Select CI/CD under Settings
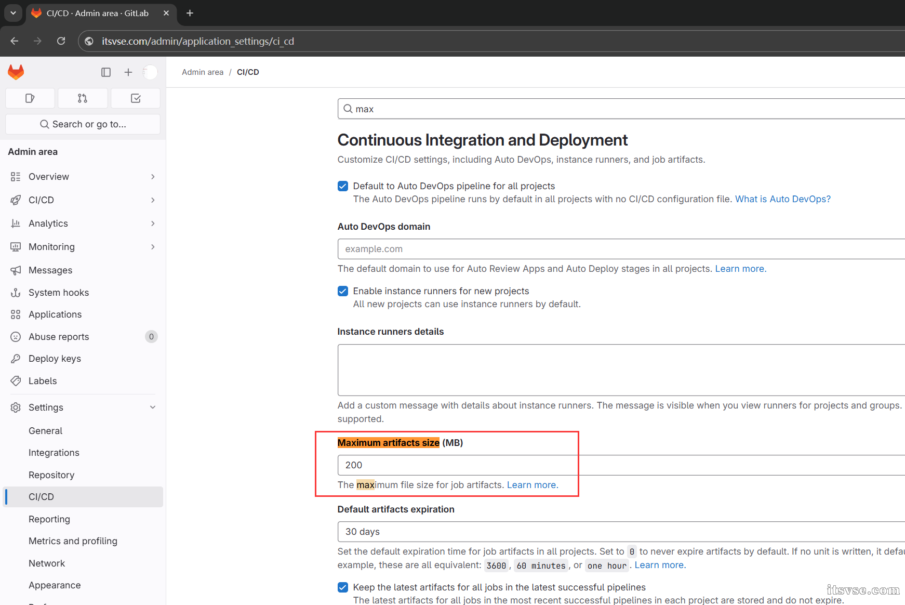Screen dimensions: 905x605 83,497
